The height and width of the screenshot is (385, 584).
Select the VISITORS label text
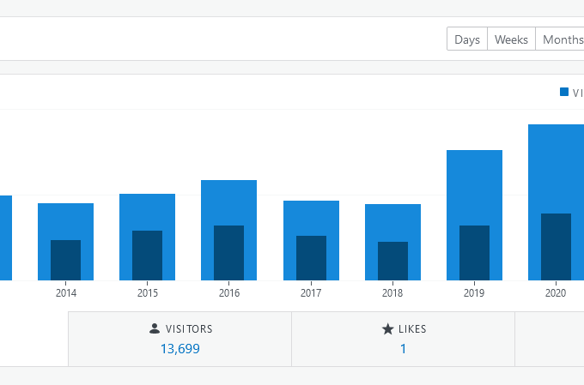(189, 328)
